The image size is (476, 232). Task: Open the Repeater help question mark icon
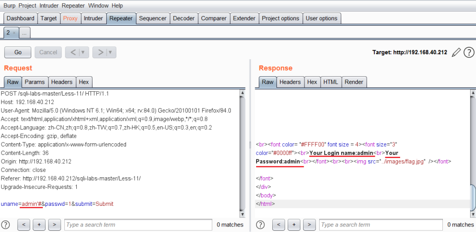[x=469, y=52]
